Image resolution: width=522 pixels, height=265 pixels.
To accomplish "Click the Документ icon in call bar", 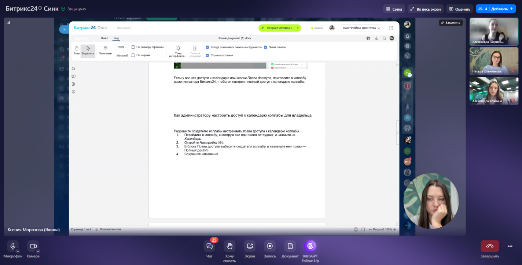I will 290,246.
